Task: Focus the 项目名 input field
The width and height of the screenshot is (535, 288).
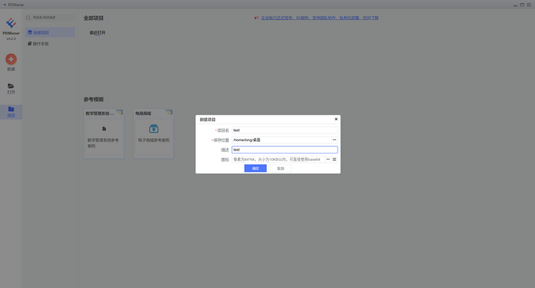Action: (284, 130)
